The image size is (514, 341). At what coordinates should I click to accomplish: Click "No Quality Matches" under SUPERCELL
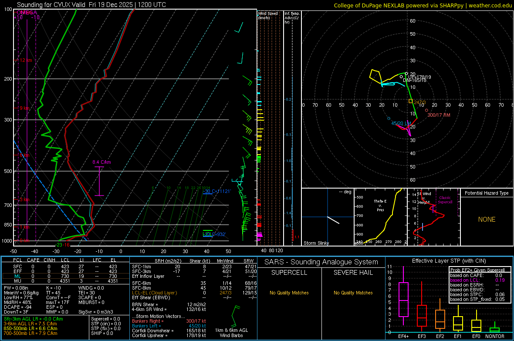(x=289, y=293)
